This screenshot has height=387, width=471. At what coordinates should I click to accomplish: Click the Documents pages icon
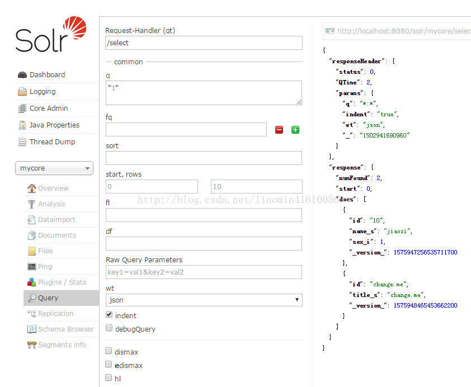tap(31, 235)
